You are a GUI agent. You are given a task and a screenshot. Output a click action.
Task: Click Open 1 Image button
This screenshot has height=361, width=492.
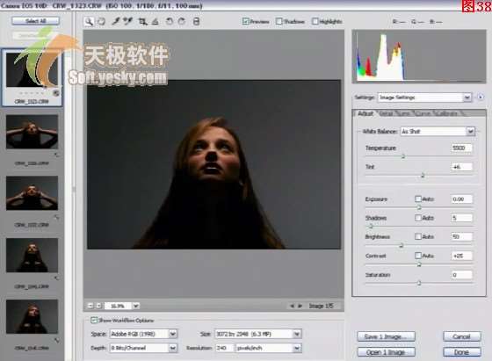click(x=386, y=352)
